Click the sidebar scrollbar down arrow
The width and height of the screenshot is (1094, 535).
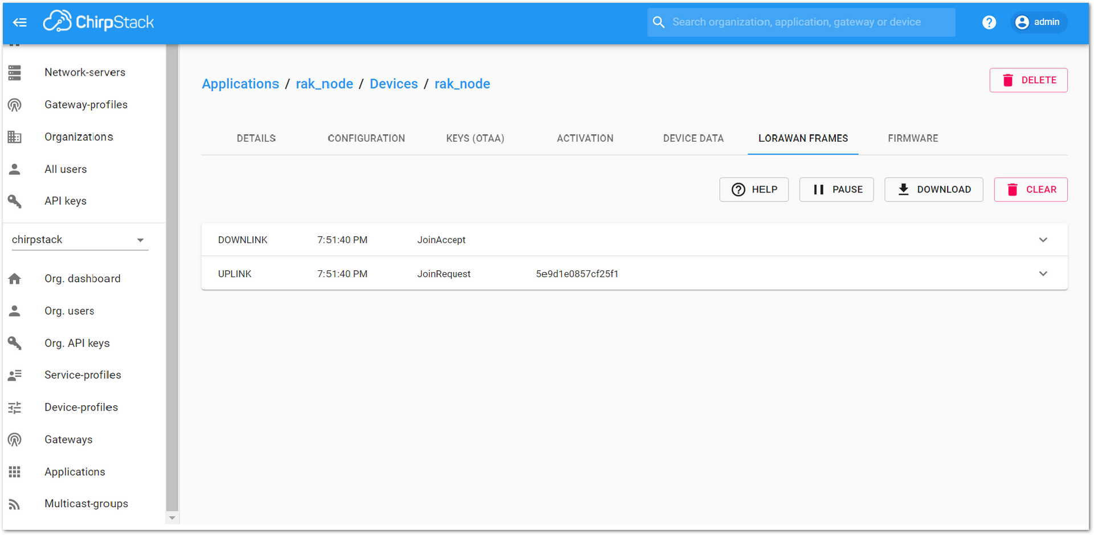[x=172, y=518]
